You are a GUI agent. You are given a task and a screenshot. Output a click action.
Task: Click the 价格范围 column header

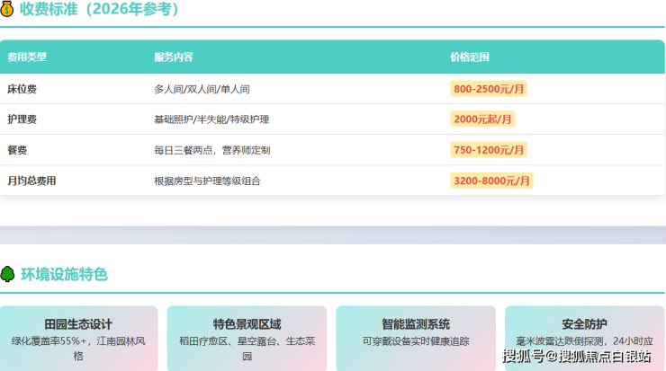click(x=470, y=57)
